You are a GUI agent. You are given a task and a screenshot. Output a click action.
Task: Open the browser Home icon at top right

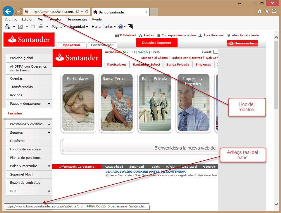259,11
